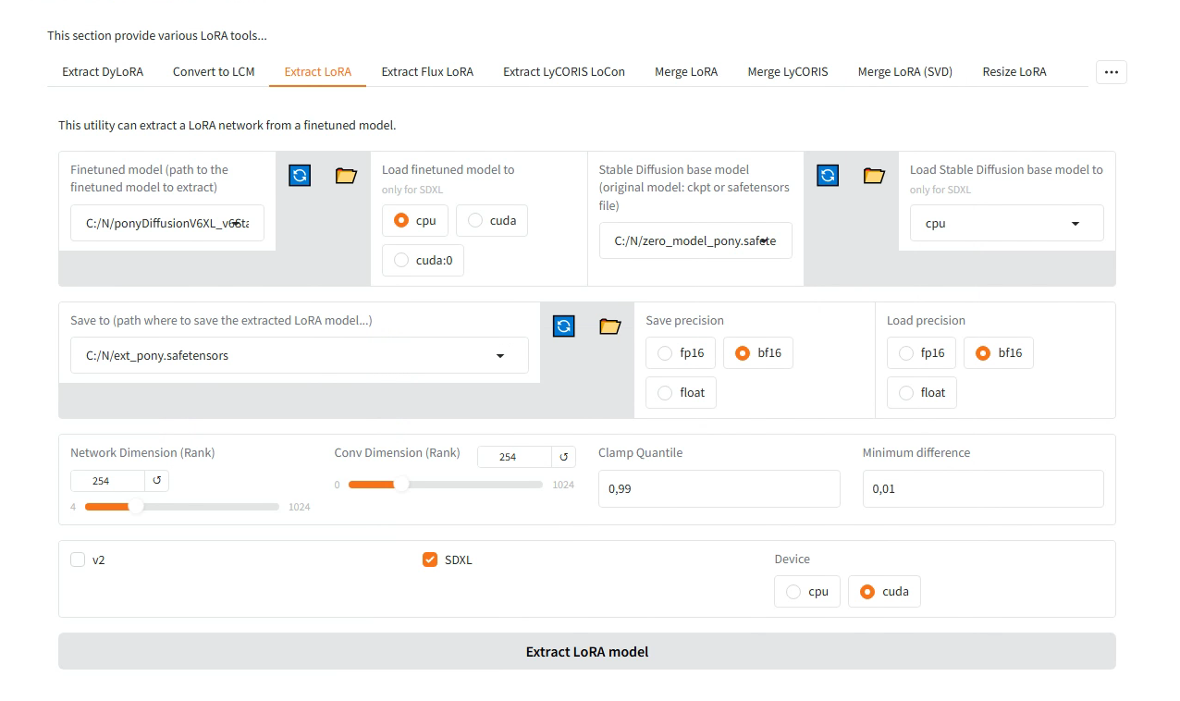Choose bf16 under Save precision

click(758, 352)
